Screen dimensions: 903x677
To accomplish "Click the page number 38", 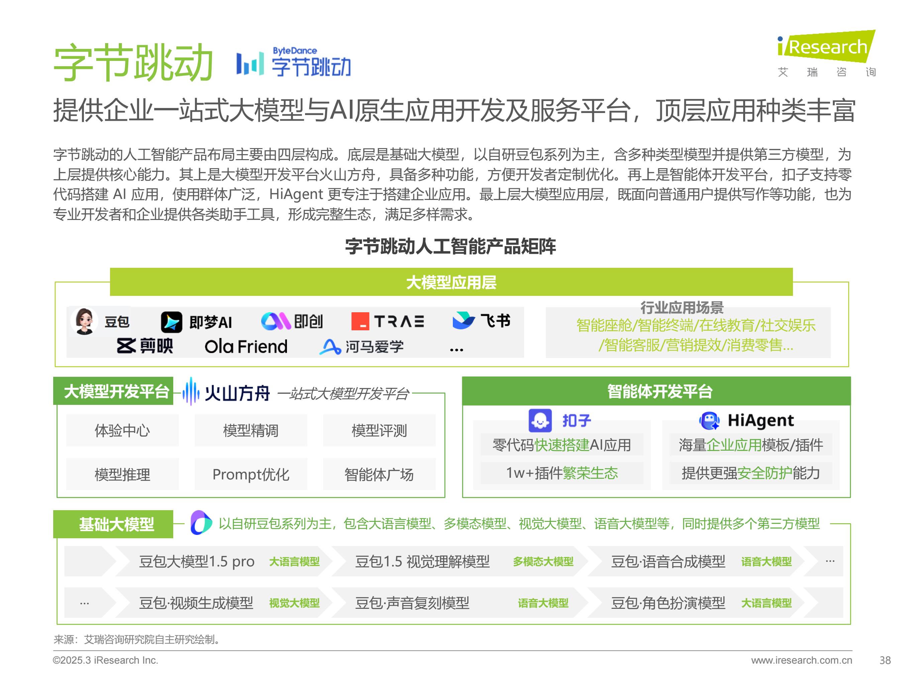I will coord(885,660).
